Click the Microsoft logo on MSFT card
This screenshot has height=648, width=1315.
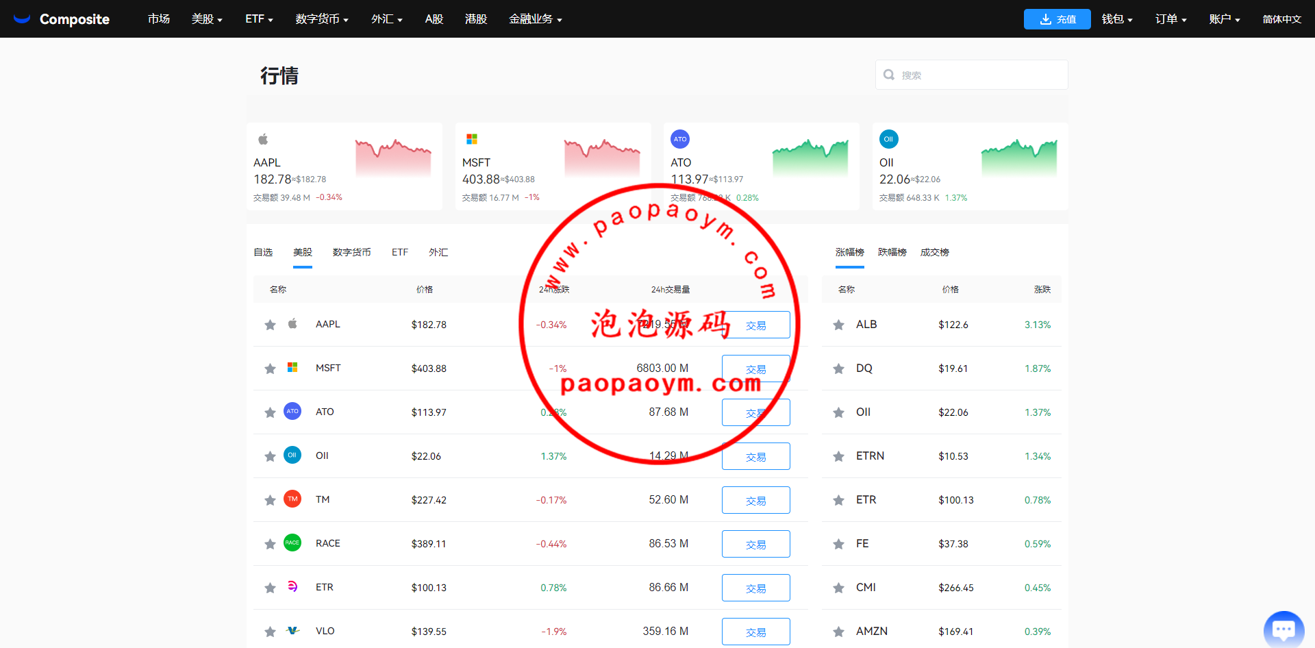[472, 139]
